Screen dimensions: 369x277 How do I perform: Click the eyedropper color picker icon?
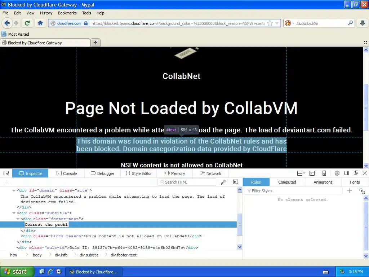pyautogui.click(x=223, y=182)
